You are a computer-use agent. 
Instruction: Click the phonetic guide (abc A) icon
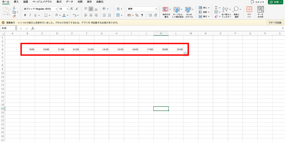coord(74,15)
